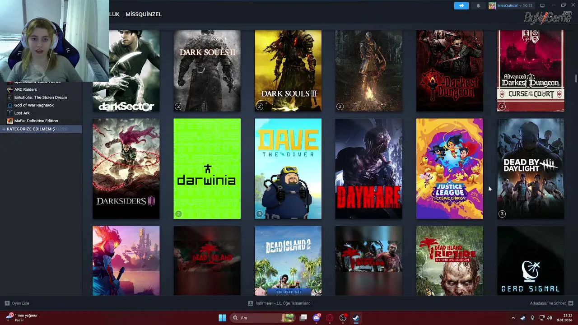Click the badge on Dark Souls III cover
Viewport: 578px width, 325px height.
(x=259, y=107)
